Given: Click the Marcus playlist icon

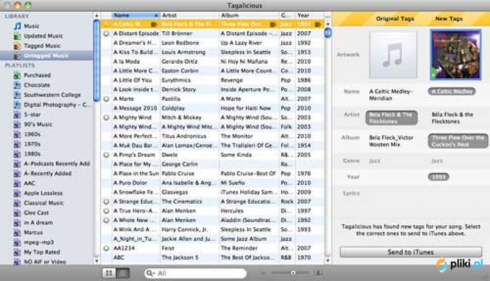Looking at the screenshot, I should pyautogui.click(x=18, y=233).
